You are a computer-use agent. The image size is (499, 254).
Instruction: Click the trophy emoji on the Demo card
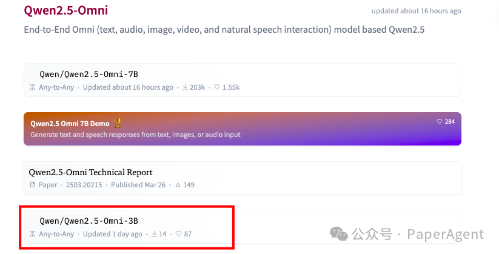(x=118, y=123)
